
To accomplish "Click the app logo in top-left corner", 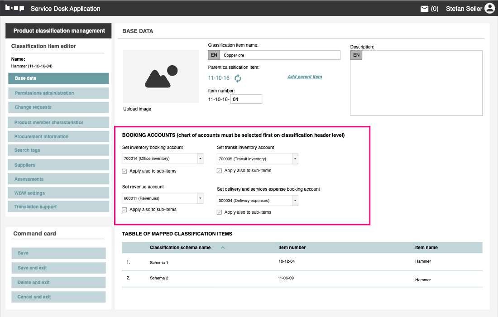I will [x=14, y=8].
